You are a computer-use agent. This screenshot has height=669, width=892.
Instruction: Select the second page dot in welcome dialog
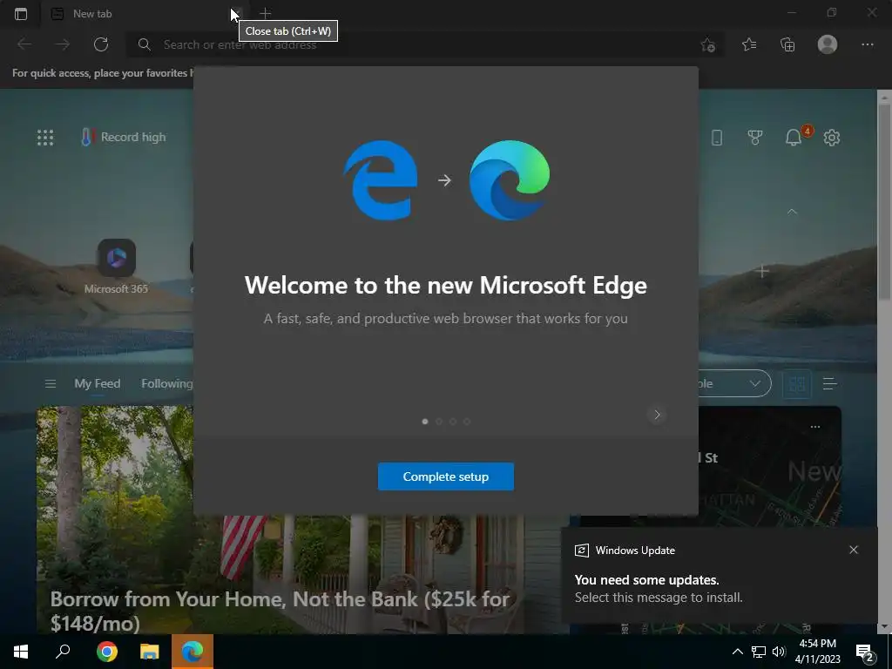[x=439, y=422]
